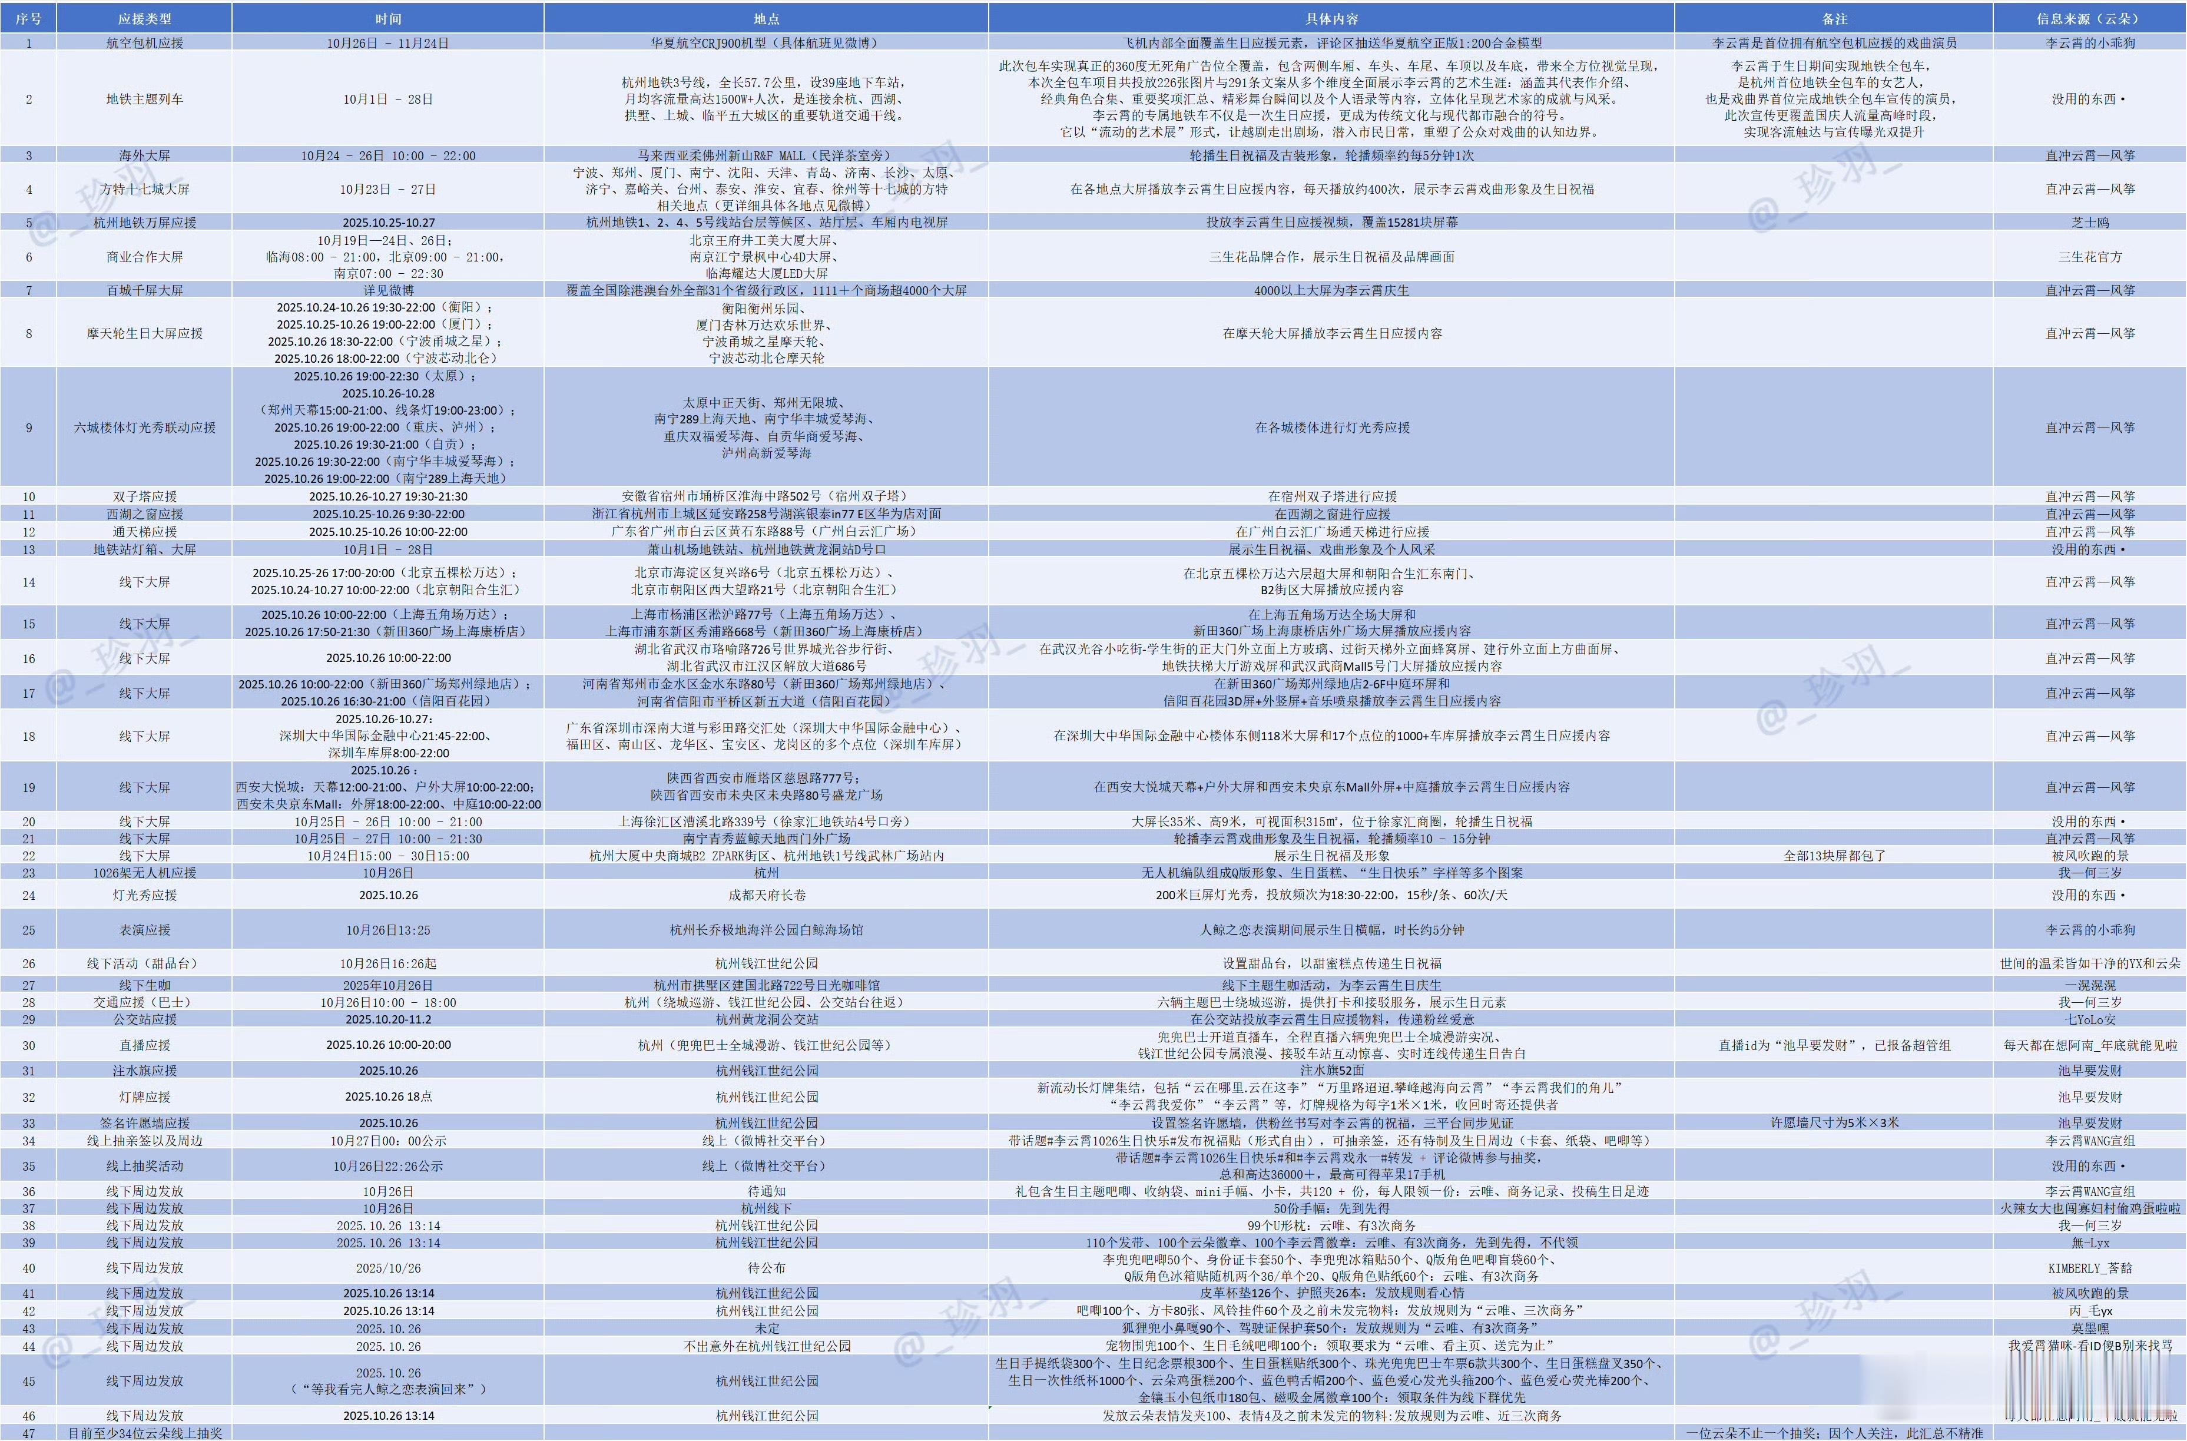Click the 应援类型 column header

[144, 18]
